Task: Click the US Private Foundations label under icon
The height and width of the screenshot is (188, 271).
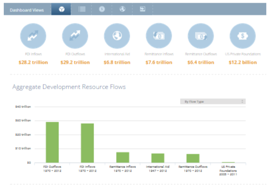Action: (x=243, y=54)
